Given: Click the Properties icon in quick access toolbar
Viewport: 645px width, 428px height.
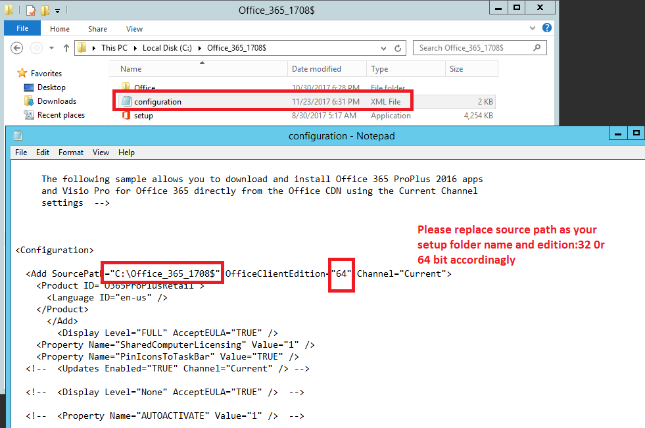Looking at the screenshot, I should click(30, 11).
